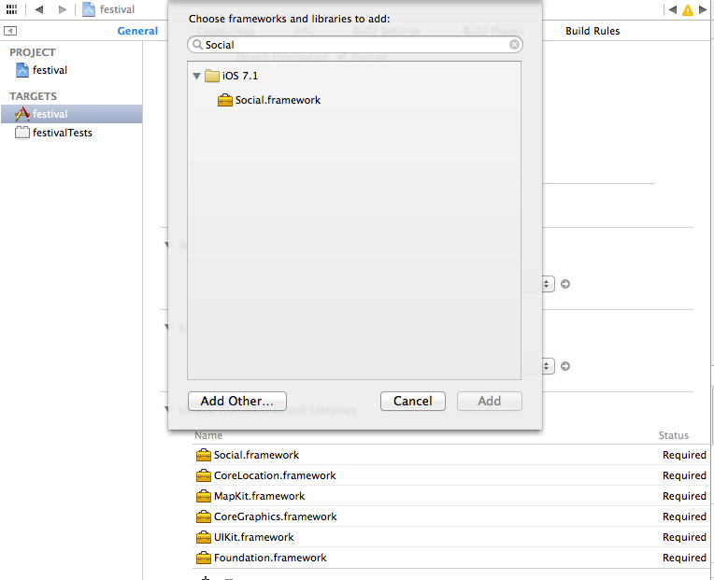Image resolution: width=714 pixels, height=580 pixels.
Task: Jump to next issue arrow
Action: click(x=703, y=9)
